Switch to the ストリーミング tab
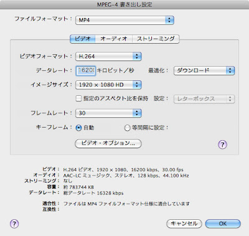The height and width of the screenshot is (236, 249). (156, 39)
